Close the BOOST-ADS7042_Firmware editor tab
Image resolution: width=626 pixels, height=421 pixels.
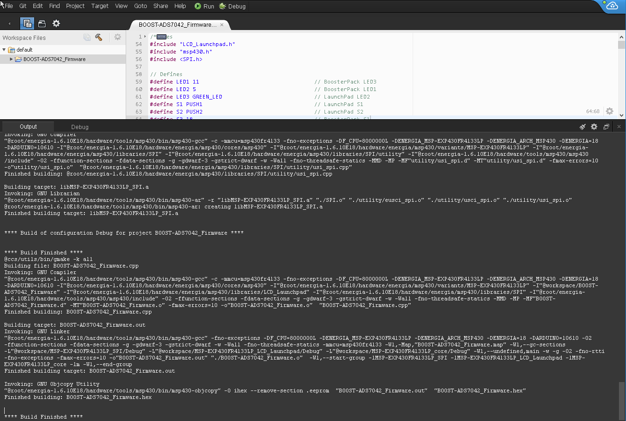click(x=222, y=24)
